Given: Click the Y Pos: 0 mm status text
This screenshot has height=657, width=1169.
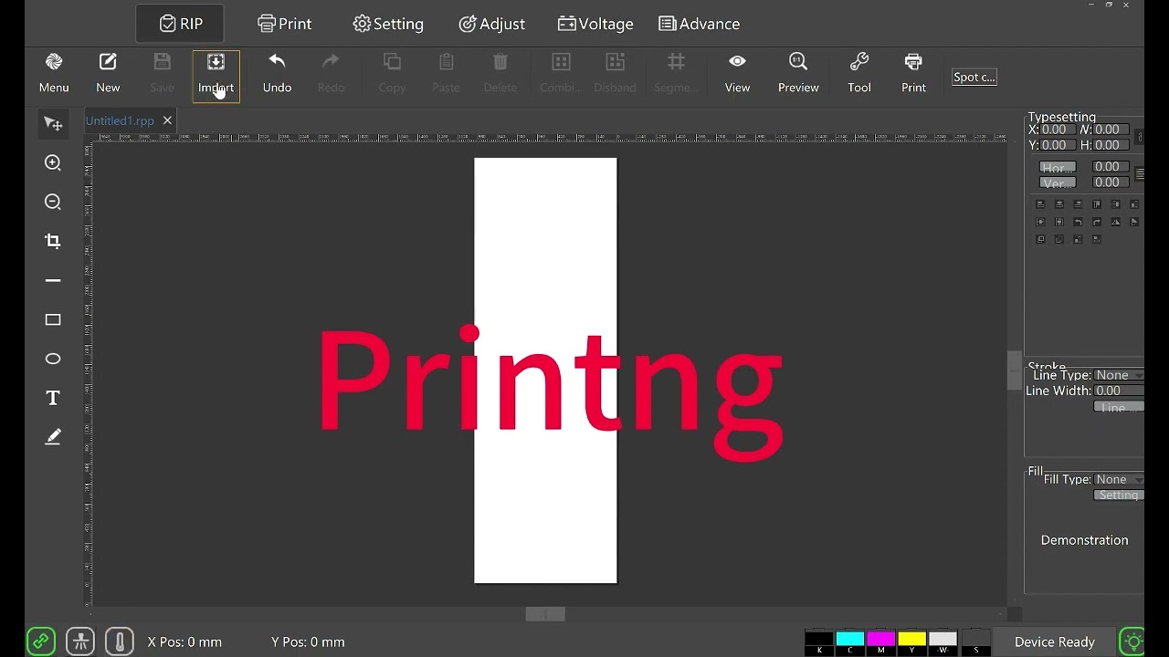Looking at the screenshot, I should [308, 642].
